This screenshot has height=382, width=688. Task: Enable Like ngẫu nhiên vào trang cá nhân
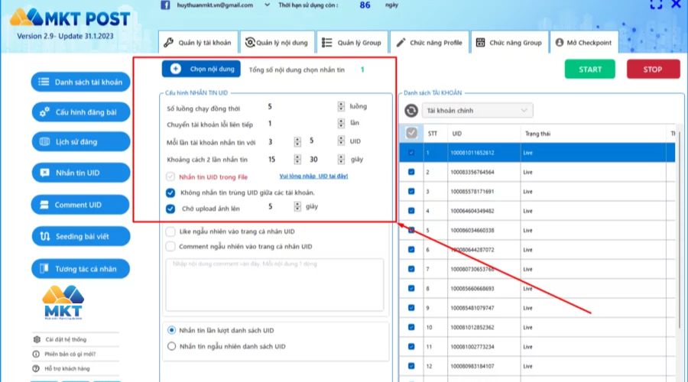170,231
